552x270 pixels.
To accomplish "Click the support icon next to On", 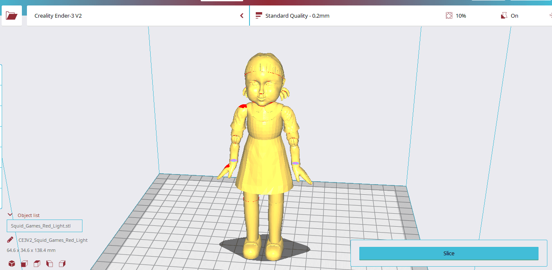I will [x=504, y=16].
